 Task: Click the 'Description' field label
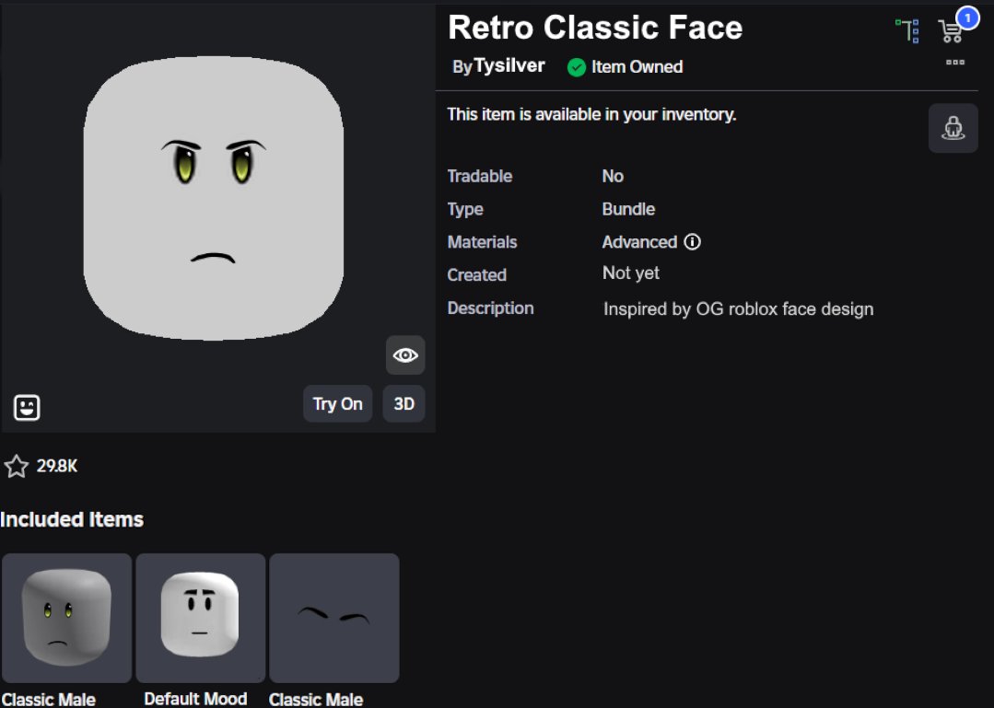[x=490, y=308]
